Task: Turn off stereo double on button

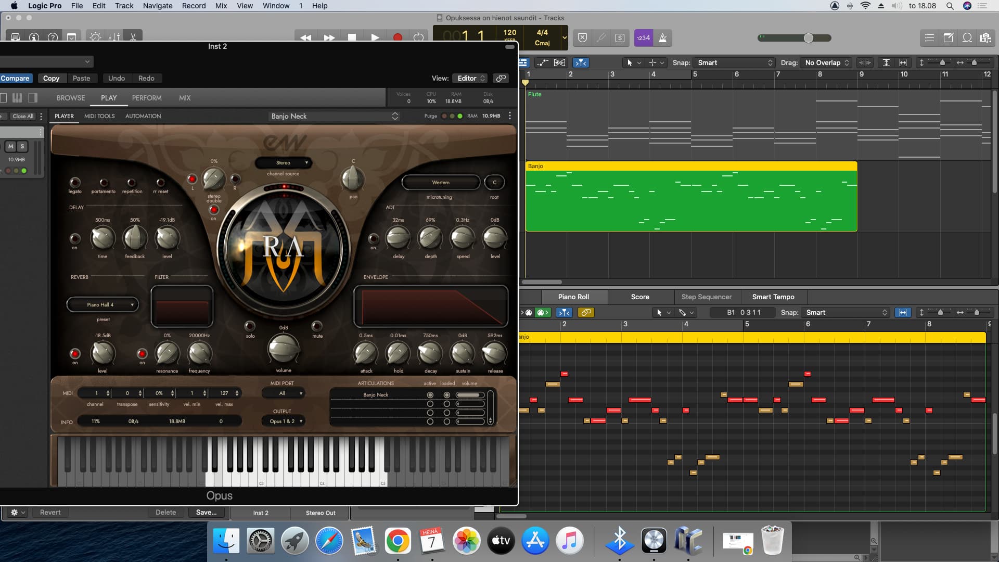Action: 213,210
